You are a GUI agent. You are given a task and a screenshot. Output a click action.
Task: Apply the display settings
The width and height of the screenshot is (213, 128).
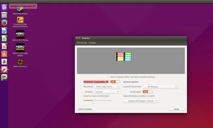click(x=176, y=109)
